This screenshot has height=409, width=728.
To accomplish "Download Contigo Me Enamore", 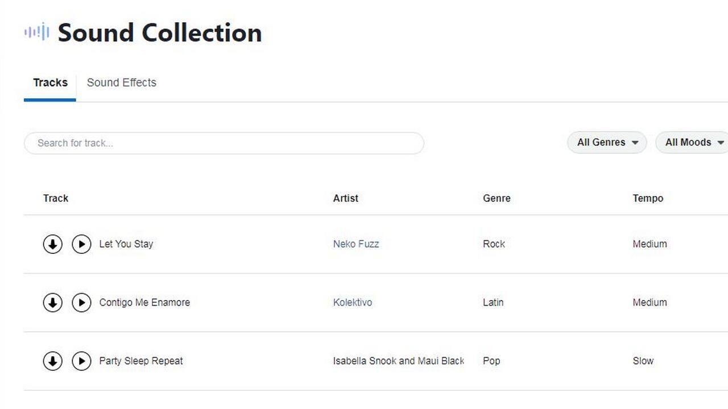I will (x=52, y=302).
